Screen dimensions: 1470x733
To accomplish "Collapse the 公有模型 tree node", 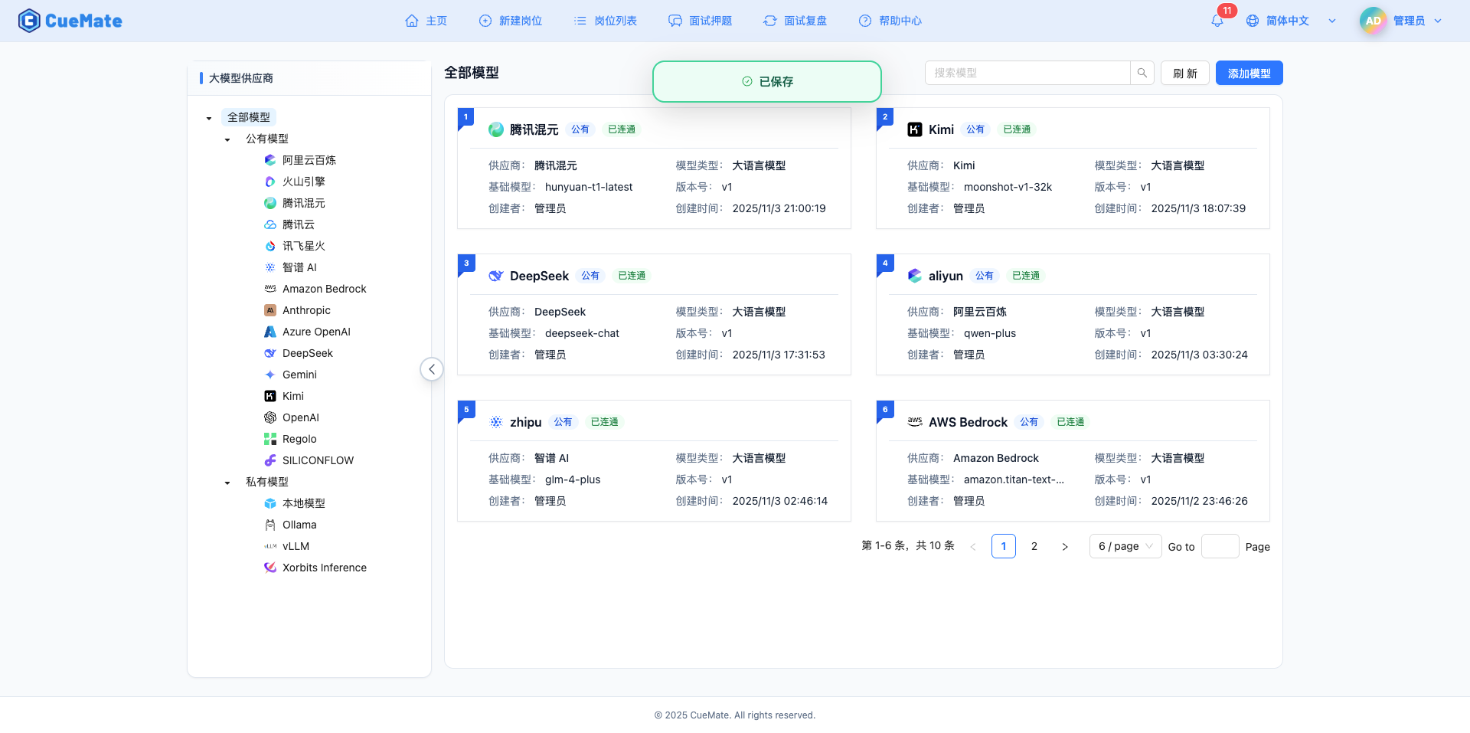I will coord(227,139).
